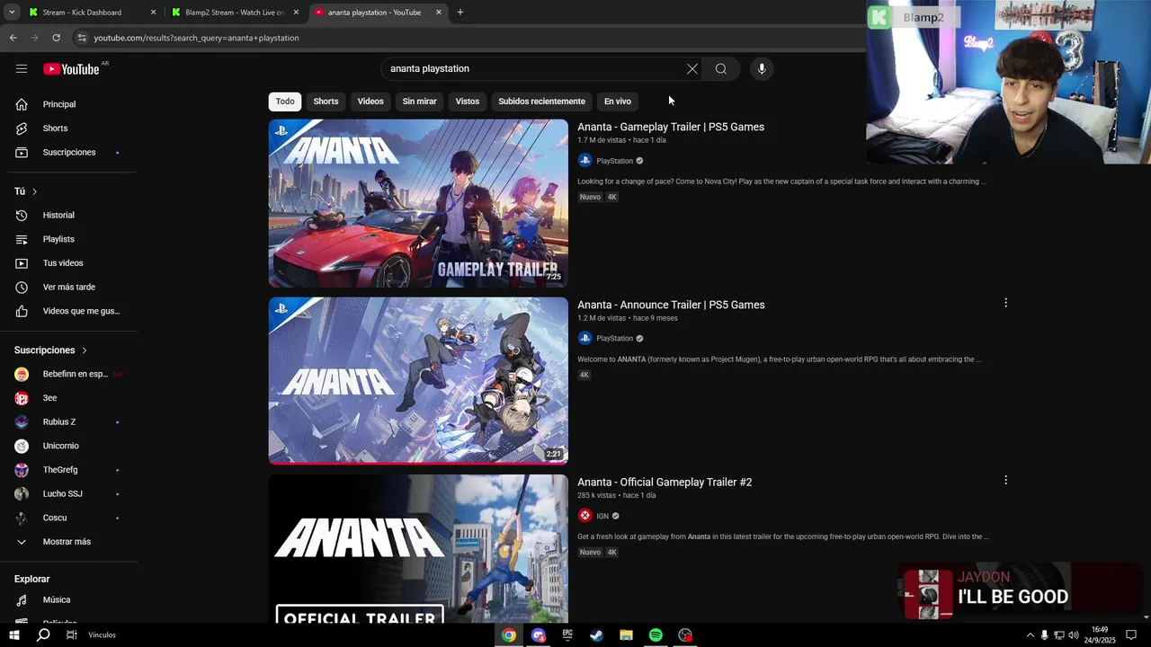
Task: Open Steam from the taskbar
Action: click(596, 635)
